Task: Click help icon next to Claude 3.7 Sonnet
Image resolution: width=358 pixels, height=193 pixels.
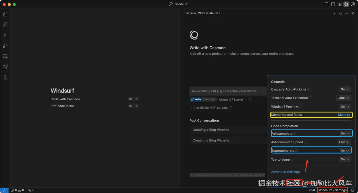Action: pos(250,100)
